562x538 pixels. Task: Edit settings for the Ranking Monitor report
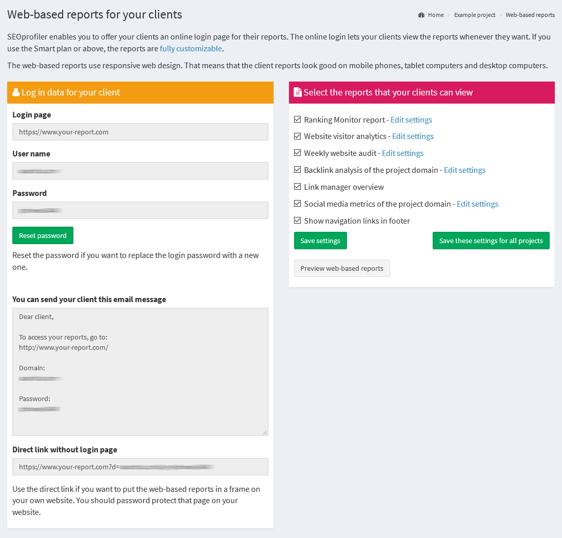click(411, 119)
